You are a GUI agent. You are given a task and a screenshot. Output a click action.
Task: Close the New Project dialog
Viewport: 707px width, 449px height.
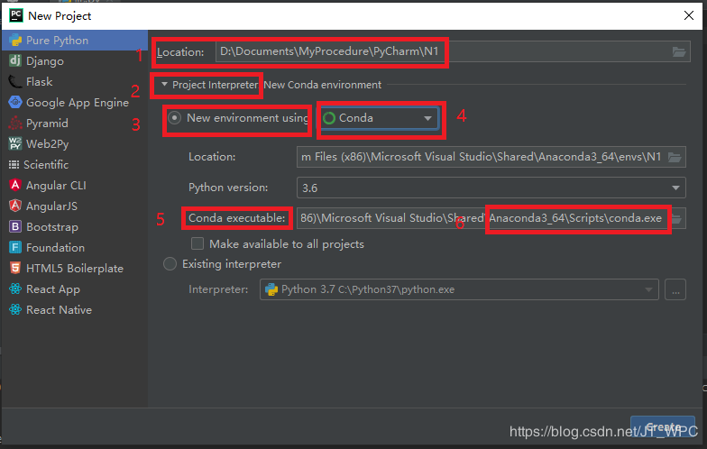click(x=689, y=15)
